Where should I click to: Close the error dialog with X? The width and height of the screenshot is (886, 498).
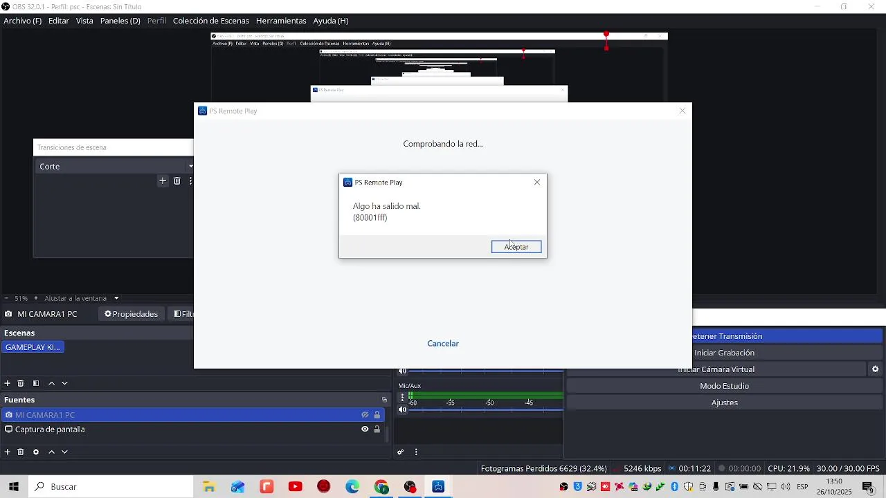click(537, 183)
